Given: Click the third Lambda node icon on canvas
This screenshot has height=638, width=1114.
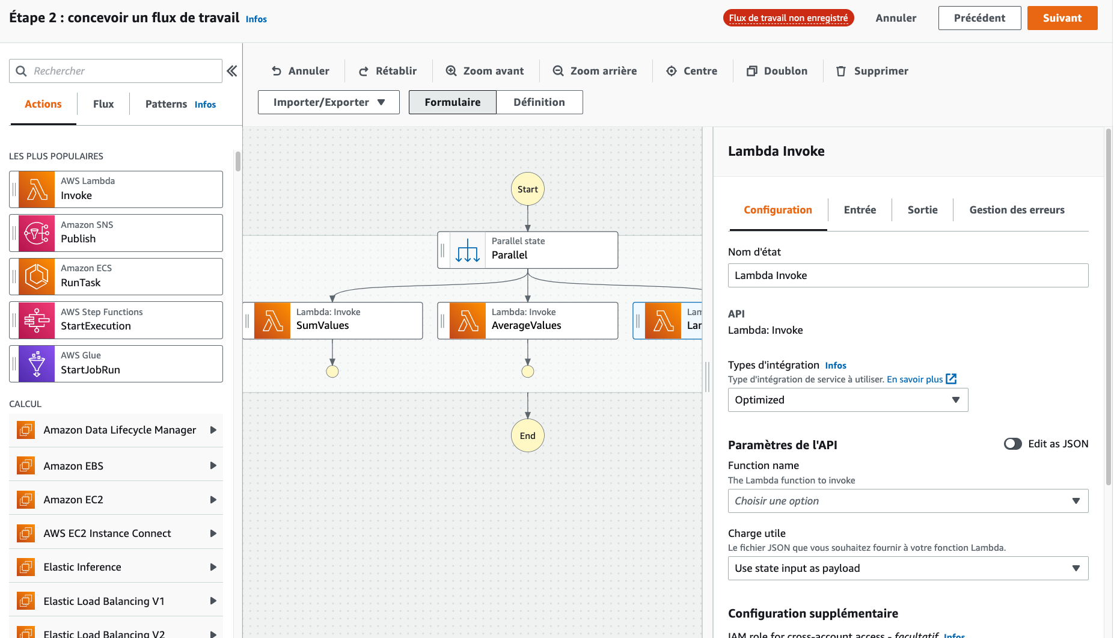Looking at the screenshot, I should 663,321.
